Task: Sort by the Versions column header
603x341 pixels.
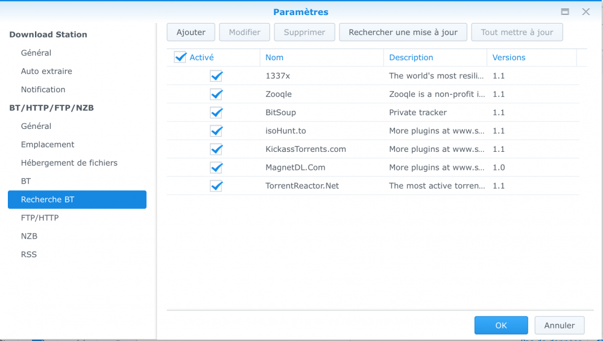Action: [509, 58]
